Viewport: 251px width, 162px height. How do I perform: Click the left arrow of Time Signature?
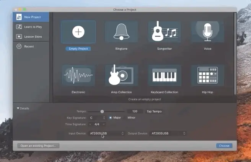point(90,124)
